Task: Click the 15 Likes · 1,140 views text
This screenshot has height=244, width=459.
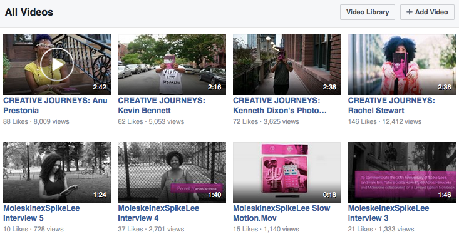Action: pyautogui.click(x=266, y=229)
